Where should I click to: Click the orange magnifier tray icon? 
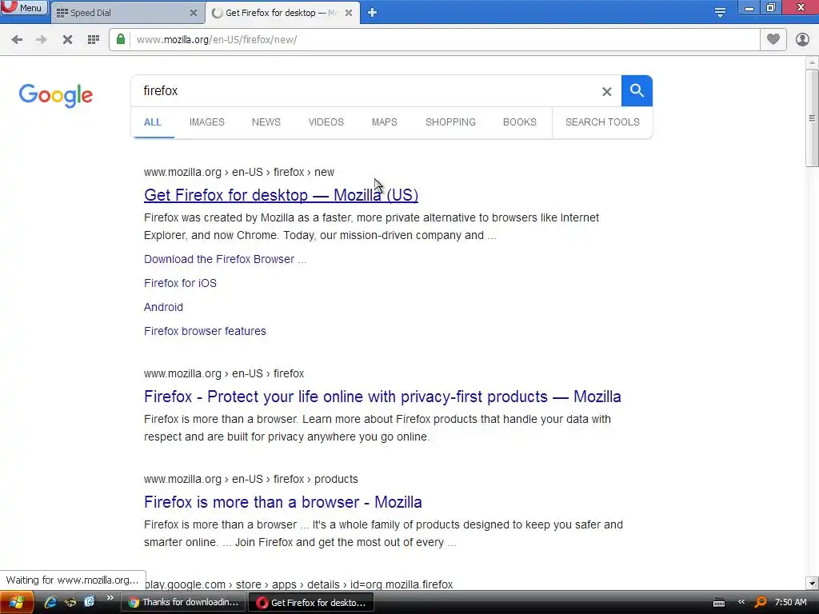[x=761, y=603]
